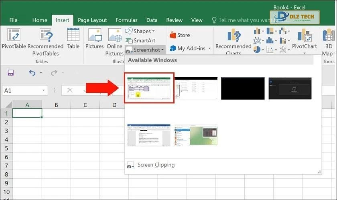
Task: Save the workbook with the floppy icon
Action: tap(10, 73)
